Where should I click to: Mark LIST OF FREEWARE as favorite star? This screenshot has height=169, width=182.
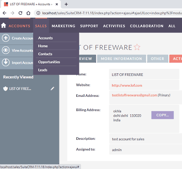[x=137, y=47]
